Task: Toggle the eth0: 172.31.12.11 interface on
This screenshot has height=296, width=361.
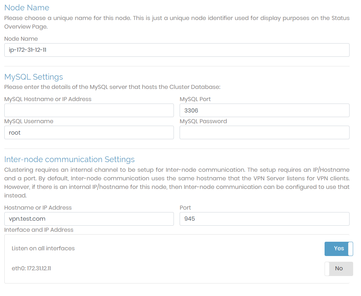Action: coord(338,269)
